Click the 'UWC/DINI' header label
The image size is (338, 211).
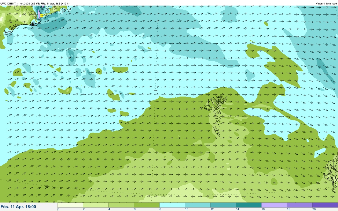[x=7, y=3]
